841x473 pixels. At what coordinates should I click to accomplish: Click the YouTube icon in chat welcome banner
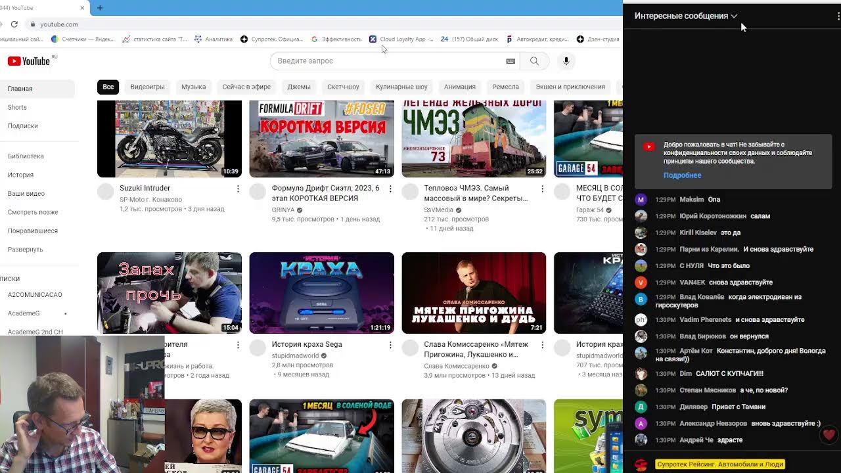coord(649,146)
